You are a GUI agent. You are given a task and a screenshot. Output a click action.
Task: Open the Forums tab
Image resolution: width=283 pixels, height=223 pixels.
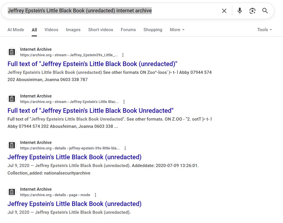pos(128,30)
